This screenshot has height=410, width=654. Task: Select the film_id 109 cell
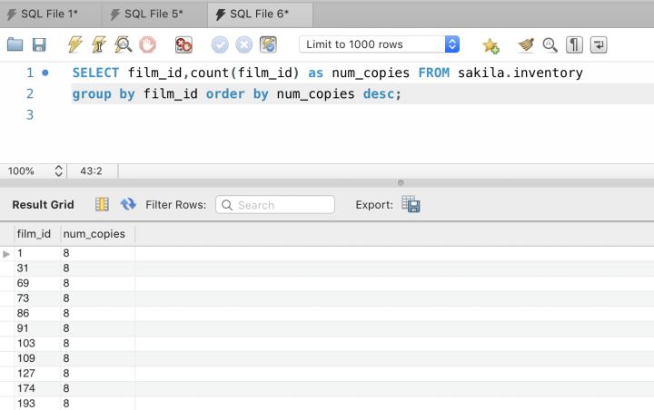[37, 358]
